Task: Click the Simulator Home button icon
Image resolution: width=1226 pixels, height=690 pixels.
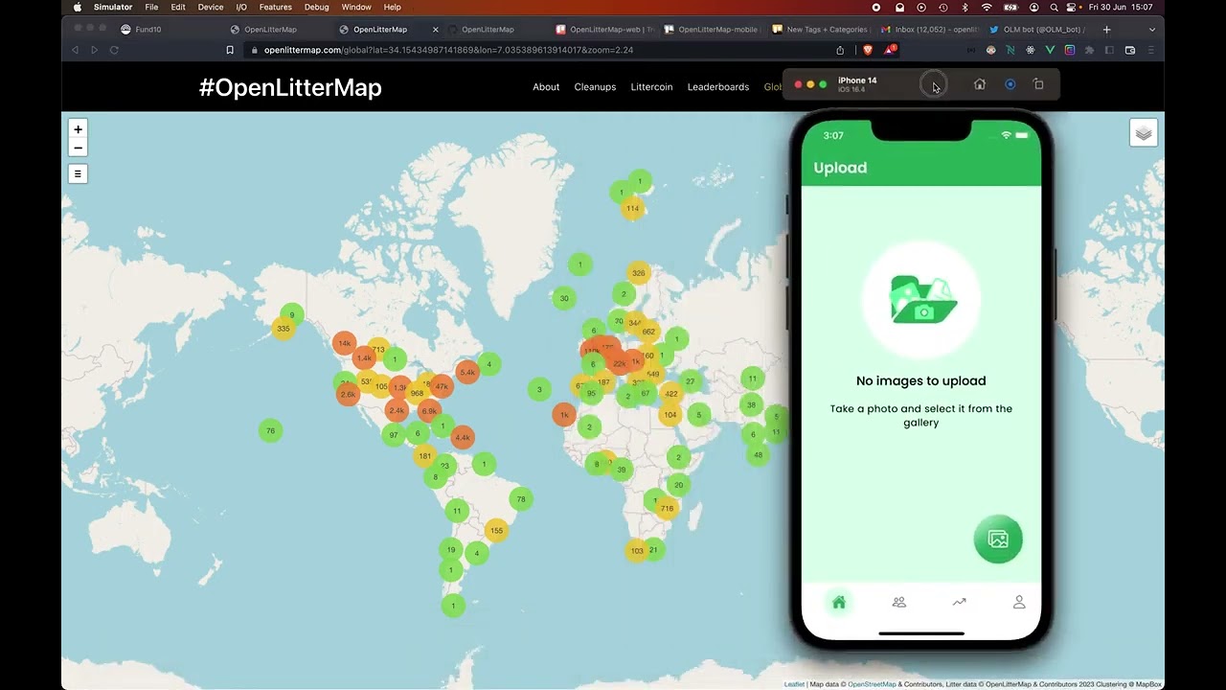Action: (x=979, y=84)
